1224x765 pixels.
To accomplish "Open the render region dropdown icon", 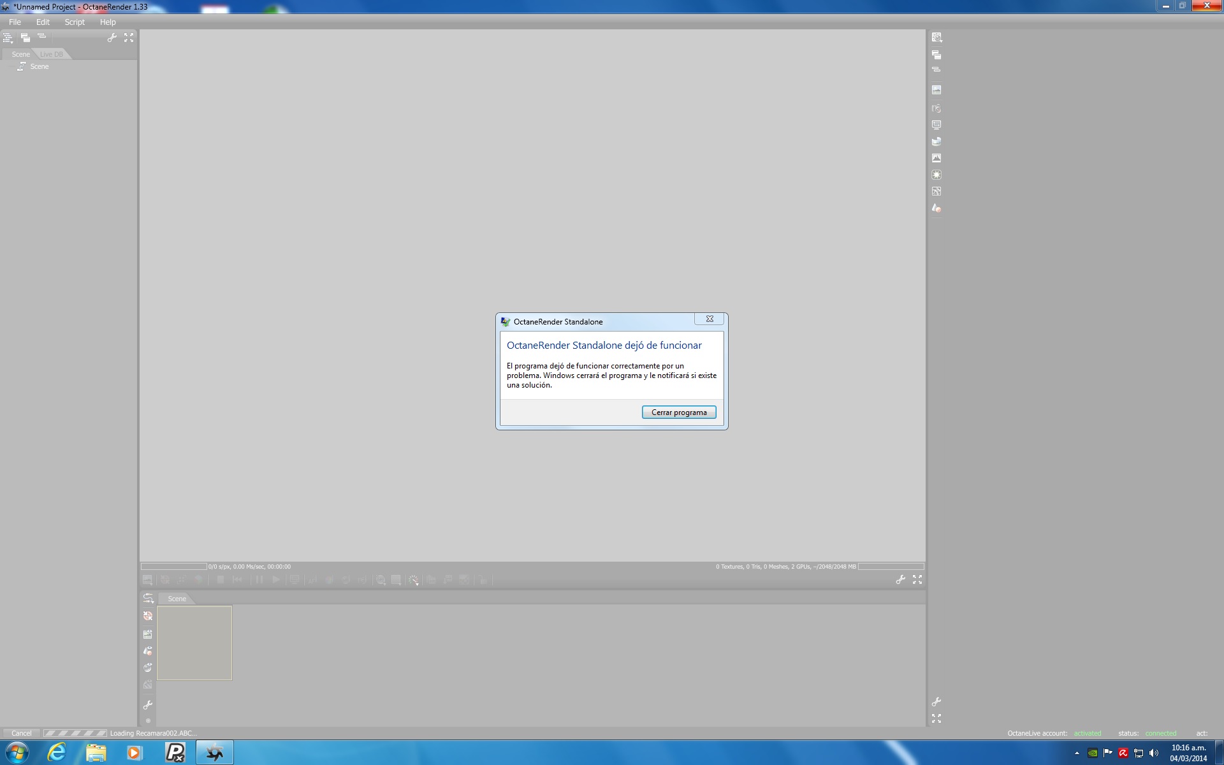I will 397,579.
